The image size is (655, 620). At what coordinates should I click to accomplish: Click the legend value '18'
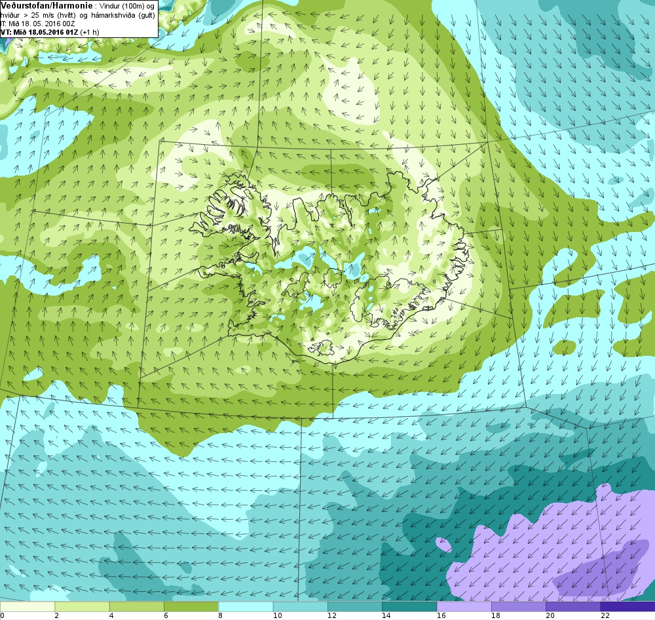coord(496,616)
